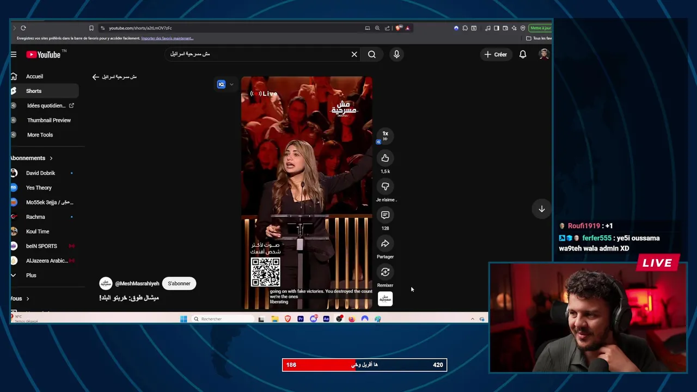The width and height of the screenshot is (697, 392).
Task: Open the blue IQ extension dropdown
Action: pyautogui.click(x=225, y=84)
